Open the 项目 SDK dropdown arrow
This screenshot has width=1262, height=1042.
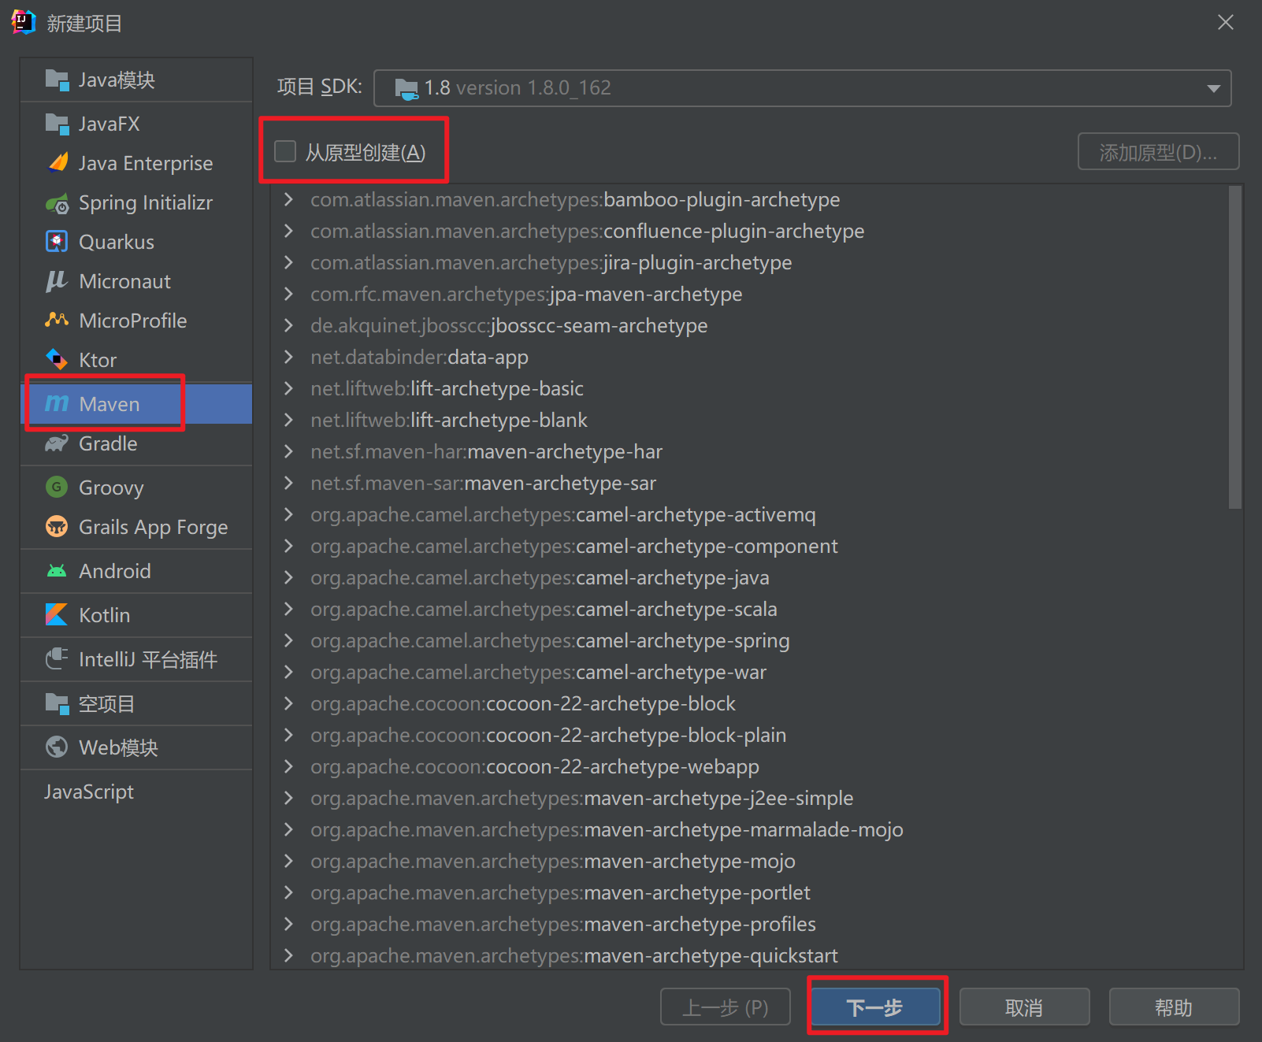coord(1213,88)
